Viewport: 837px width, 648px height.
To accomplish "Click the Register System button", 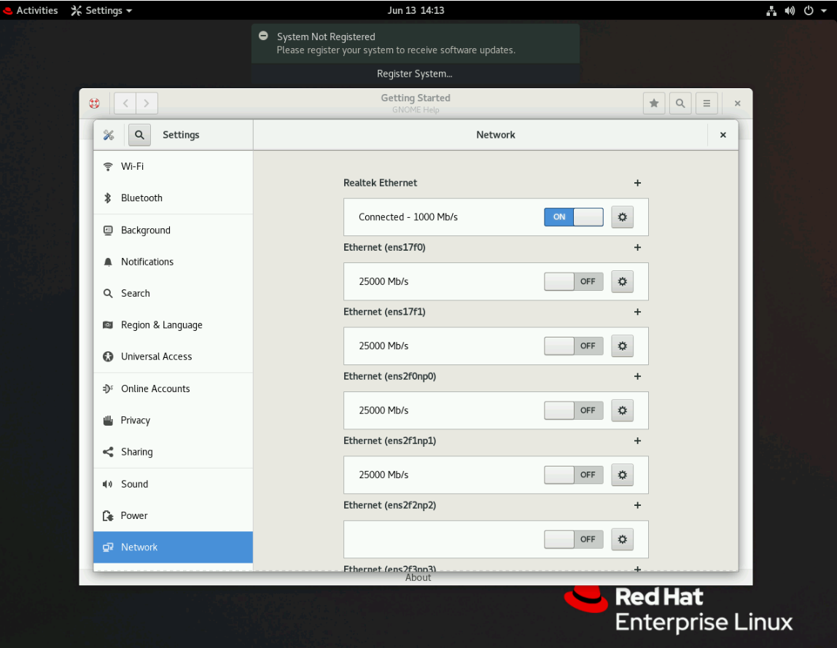I will click(414, 73).
